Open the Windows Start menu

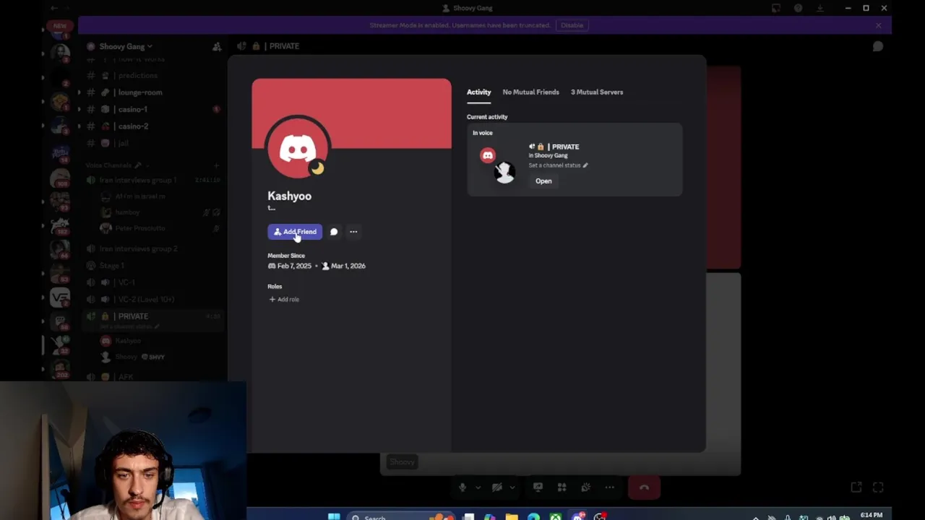coord(334,517)
